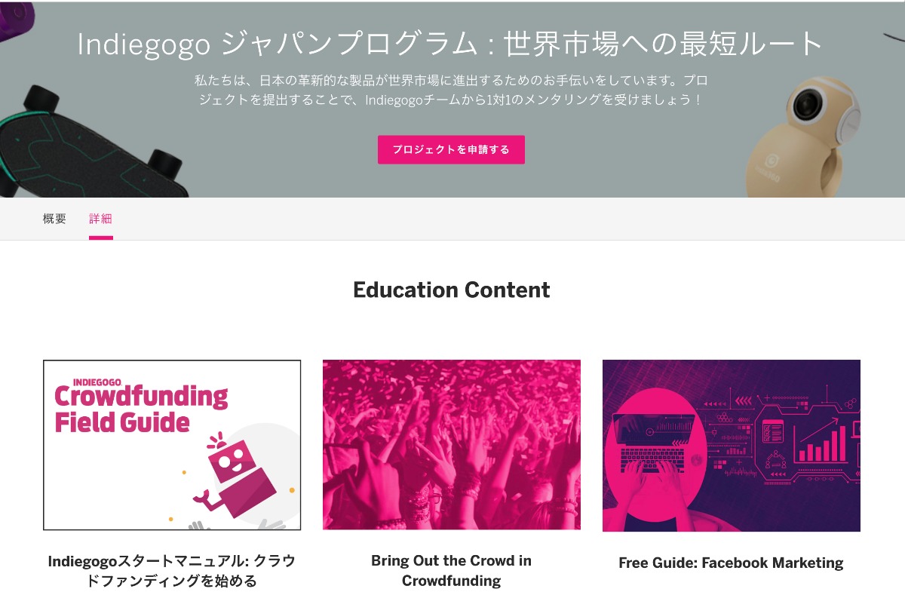The image size is (905, 592).
Task: Open the pink crowd hands thumbnail
Action: pos(452,445)
